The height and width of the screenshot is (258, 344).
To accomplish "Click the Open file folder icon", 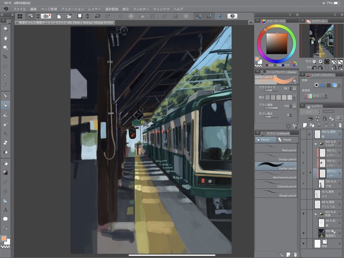I will tap(69, 16).
